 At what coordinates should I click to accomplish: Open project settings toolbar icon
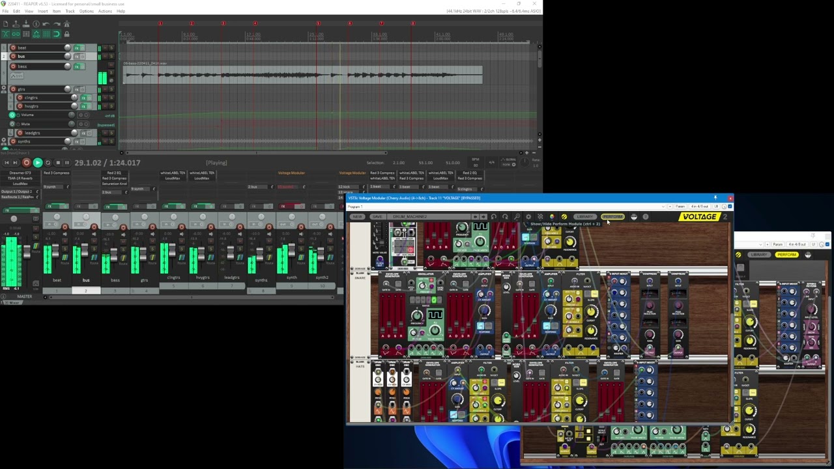coord(36,24)
